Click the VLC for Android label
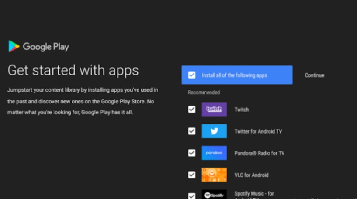 pyautogui.click(x=251, y=175)
